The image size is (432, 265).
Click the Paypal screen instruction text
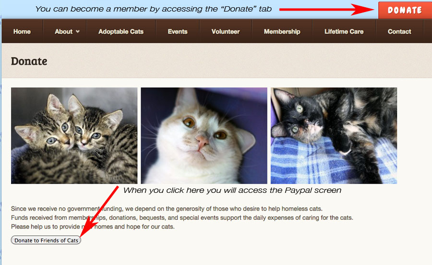coord(232,190)
